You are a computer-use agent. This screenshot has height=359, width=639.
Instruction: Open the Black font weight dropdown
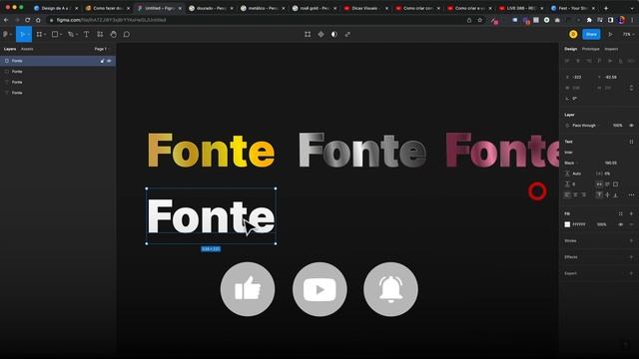pos(571,163)
